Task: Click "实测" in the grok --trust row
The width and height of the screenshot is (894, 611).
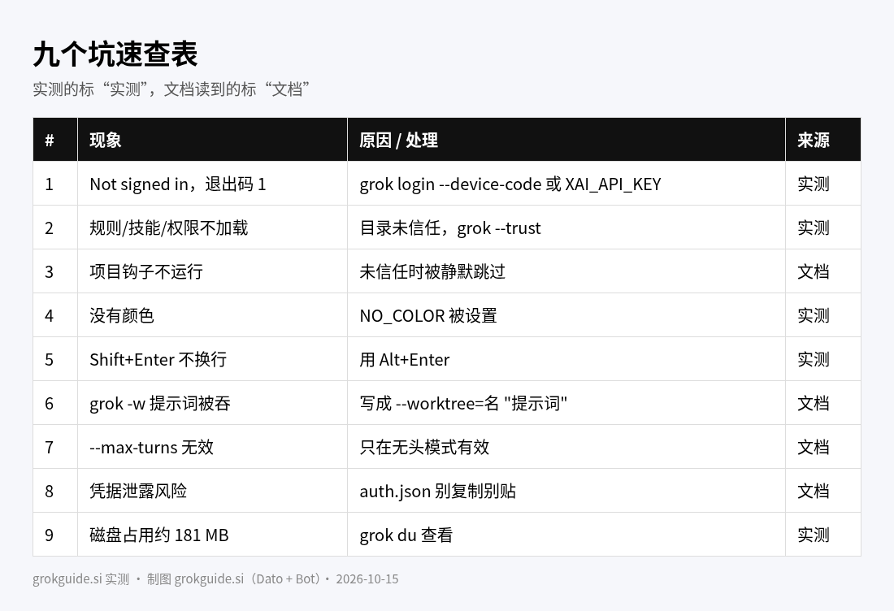Action: pyautogui.click(x=823, y=227)
